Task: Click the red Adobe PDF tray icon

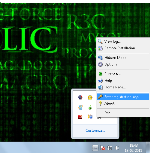Action: [x=80, y=117]
